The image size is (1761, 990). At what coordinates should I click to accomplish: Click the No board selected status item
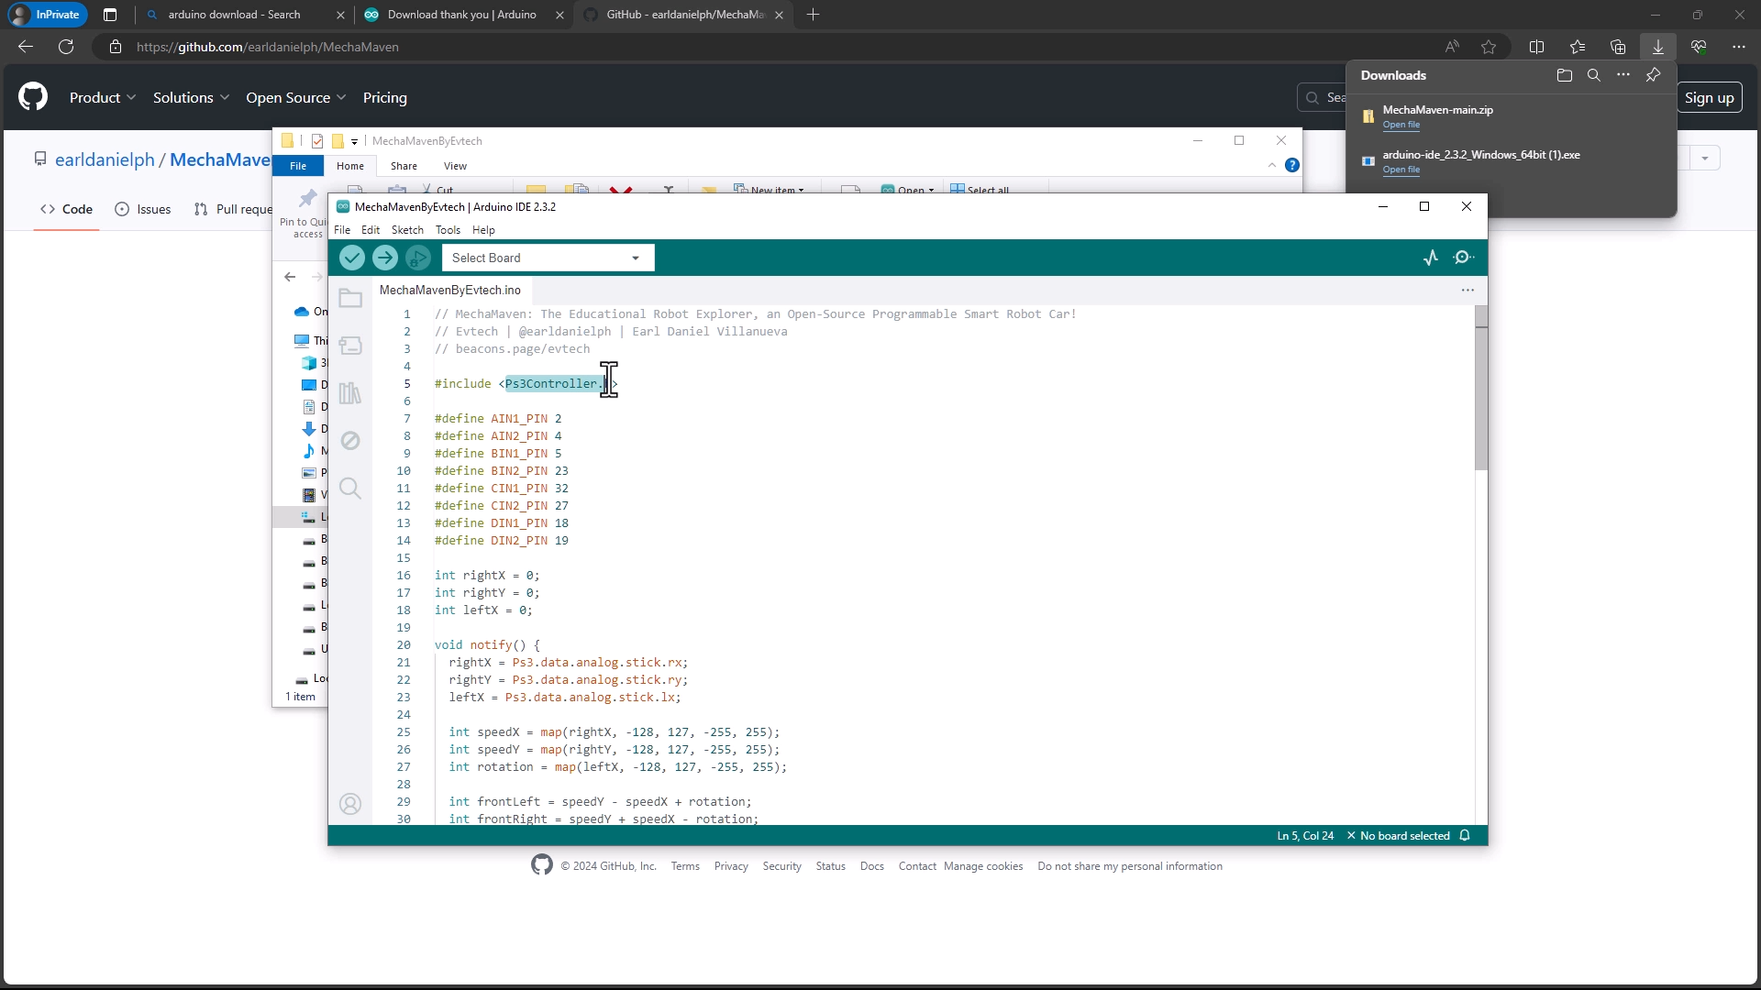[x=1398, y=835]
